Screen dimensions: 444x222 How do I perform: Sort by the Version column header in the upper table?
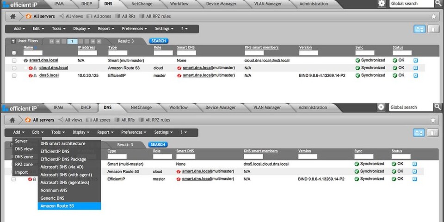coord(305,47)
